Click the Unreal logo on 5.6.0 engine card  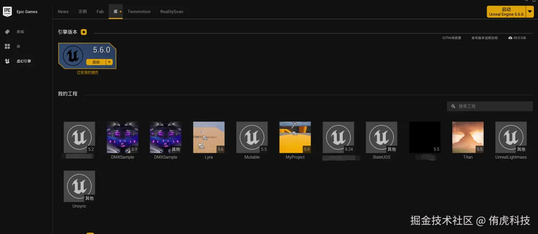73,56
